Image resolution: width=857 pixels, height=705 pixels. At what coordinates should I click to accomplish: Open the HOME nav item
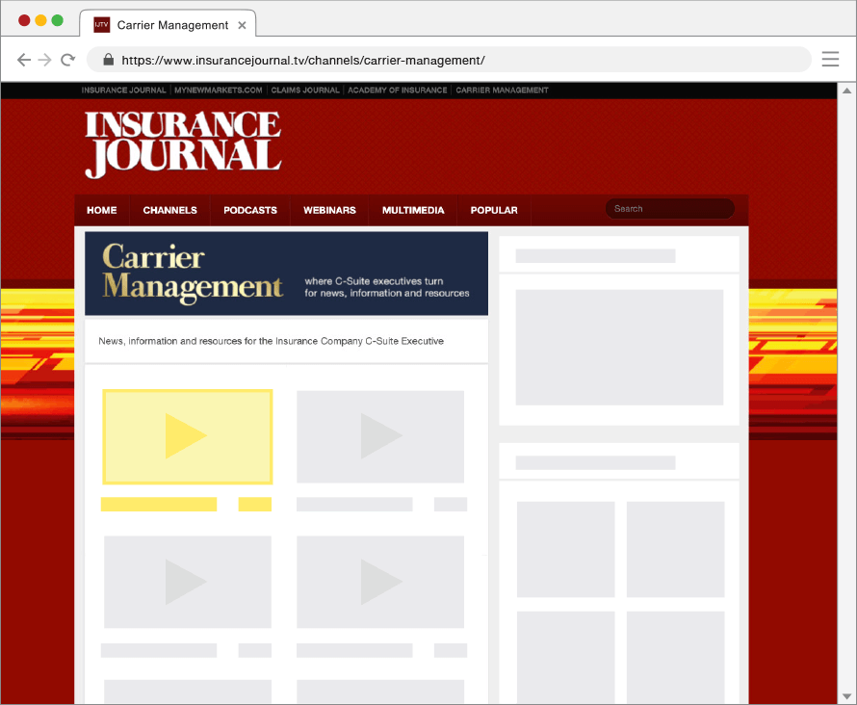(x=101, y=210)
